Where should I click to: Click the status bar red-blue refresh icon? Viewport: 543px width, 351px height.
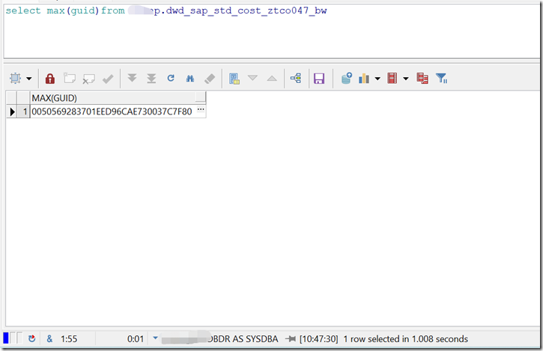32,338
